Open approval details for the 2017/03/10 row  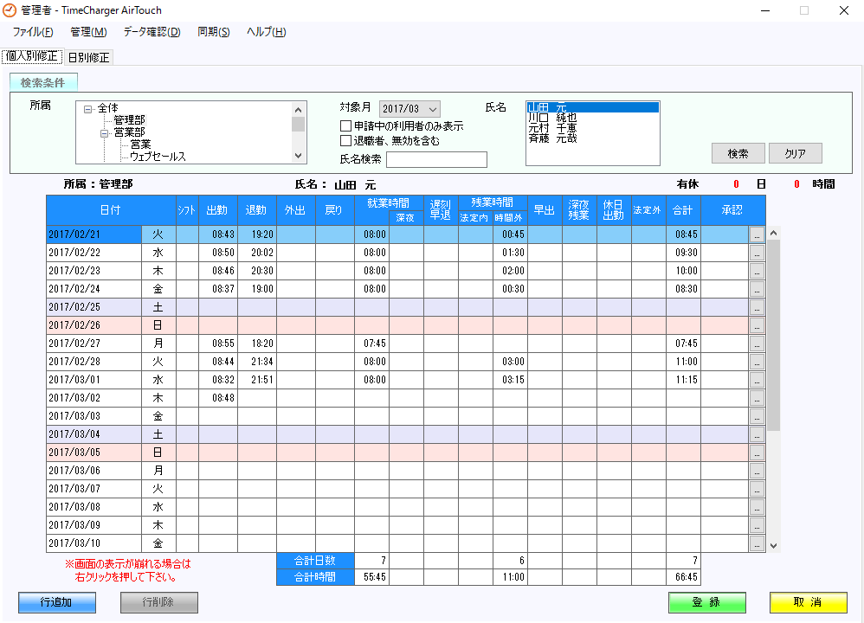(758, 544)
